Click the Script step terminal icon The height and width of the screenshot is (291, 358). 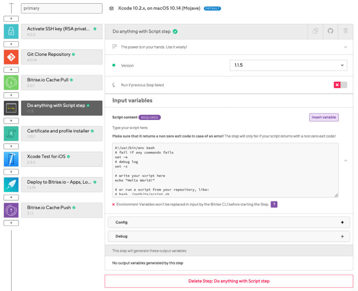(11, 108)
